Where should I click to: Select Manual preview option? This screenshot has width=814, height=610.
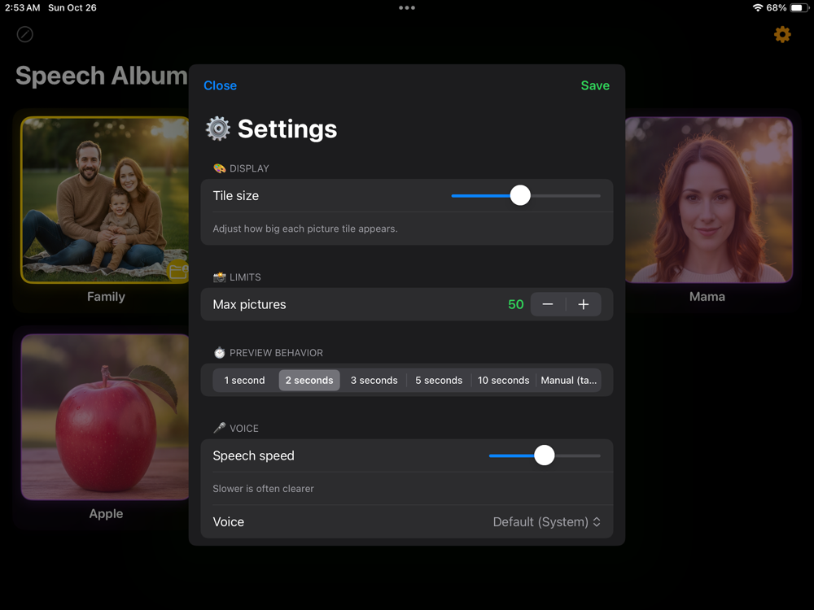pyautogui.click(x=569, y=380)
